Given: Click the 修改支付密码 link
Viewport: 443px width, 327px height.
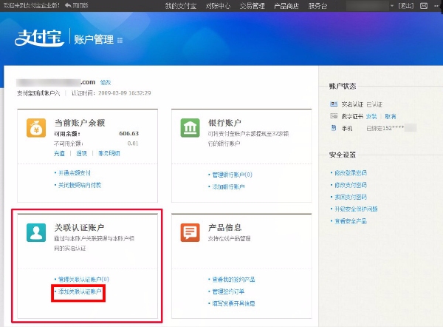Looking at the screenshot, I should [351, 185].
